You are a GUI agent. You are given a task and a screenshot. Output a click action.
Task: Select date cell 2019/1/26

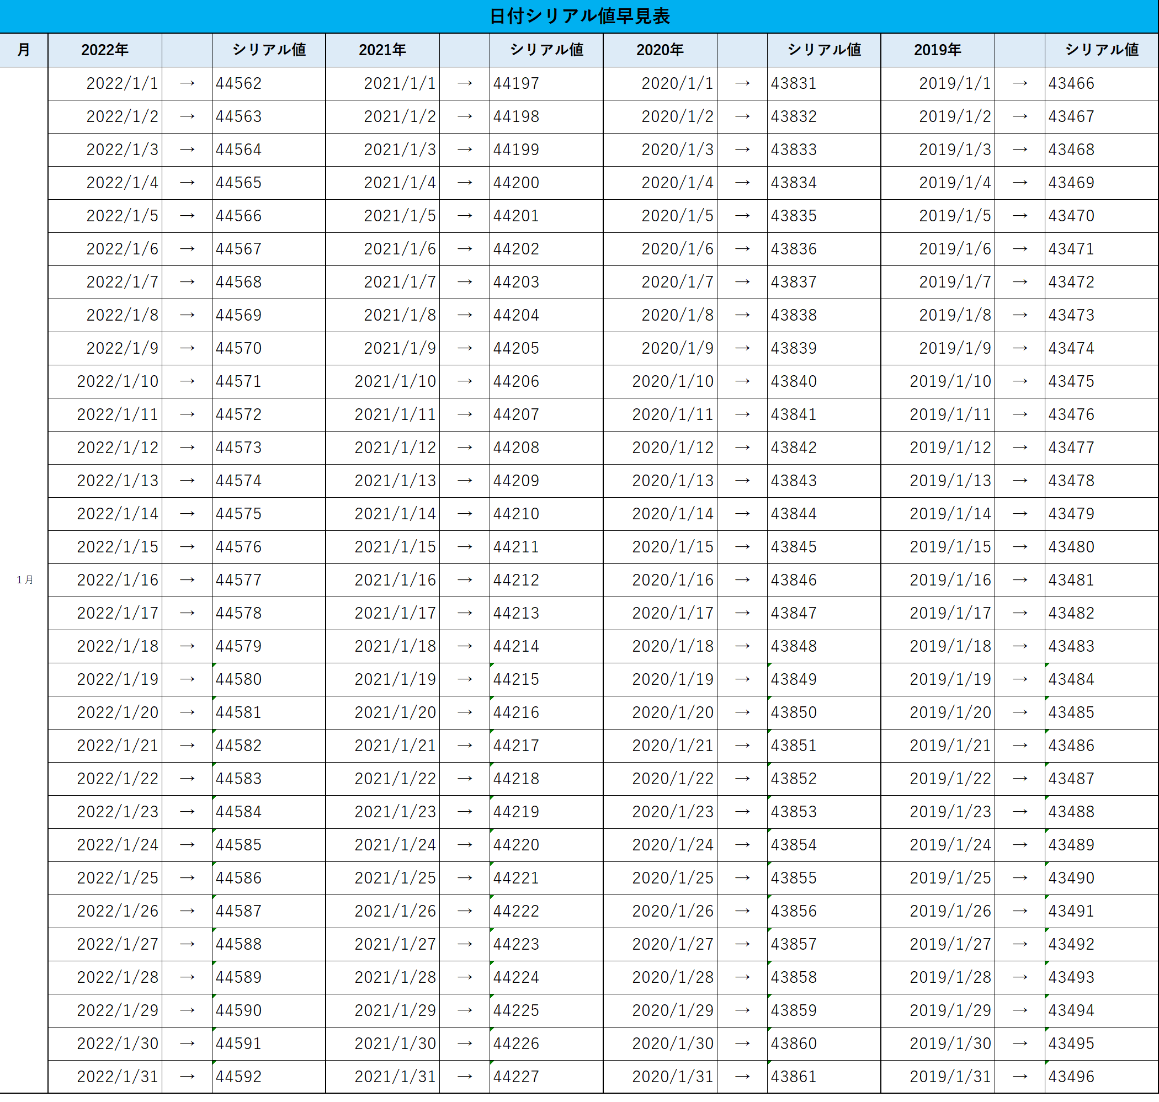pyautogui.click(x=938, y=911)
